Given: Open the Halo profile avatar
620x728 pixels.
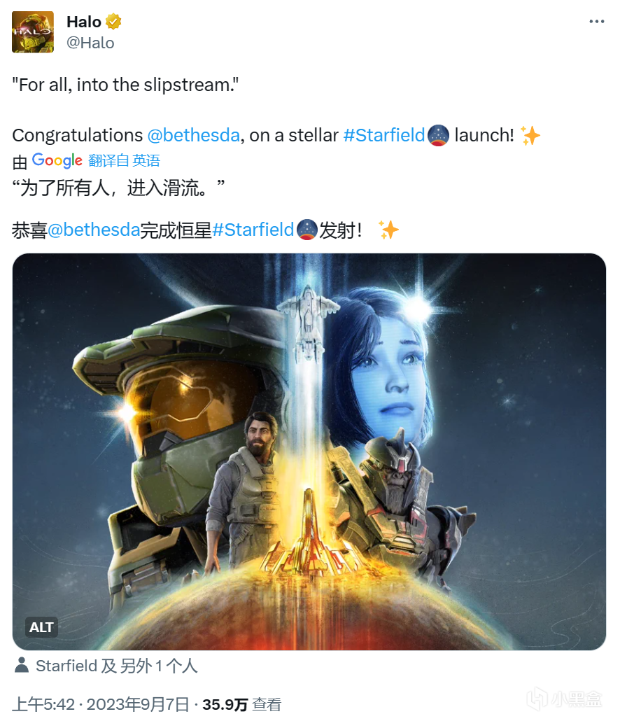Looking at the screenshot, I should pyautogui.click(x=32, y=32).
